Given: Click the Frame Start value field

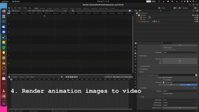Looking at the screenshot, I should (x=180, y=59).
